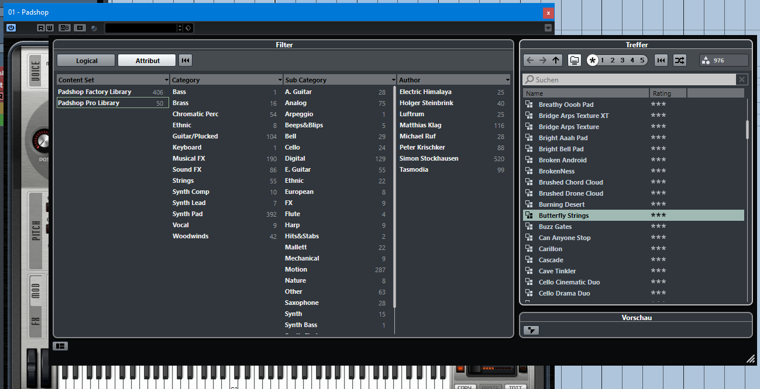Click the preset icon next to Carillon
This screenshot has width=760, height=389.
coord(529,249)
